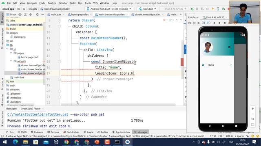Tap emulator toolbar home circle
This screenshot has height=146, width=261.
click(219, 23)
